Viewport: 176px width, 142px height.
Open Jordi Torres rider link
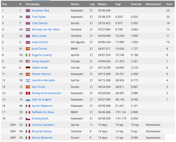pyautogui.click(x=39, y=49)
